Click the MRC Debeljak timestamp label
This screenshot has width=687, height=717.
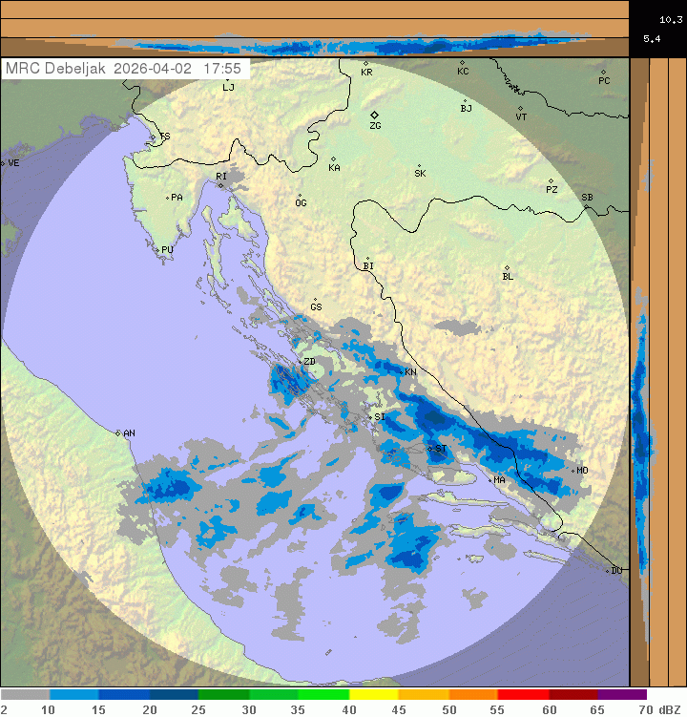click(125, 69)
